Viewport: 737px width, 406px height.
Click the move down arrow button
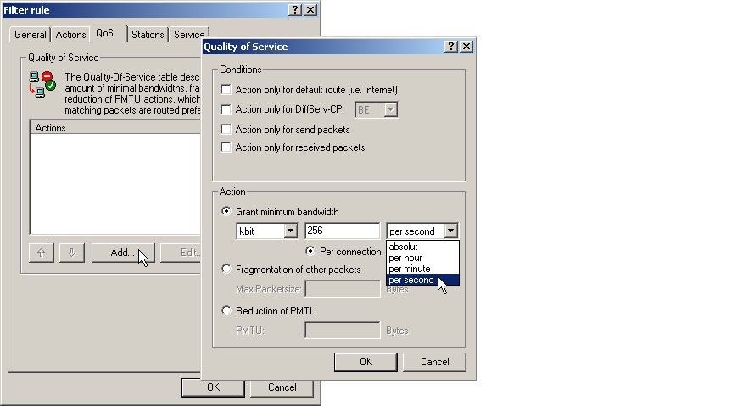pyautogui.click(x=71, y=253)
